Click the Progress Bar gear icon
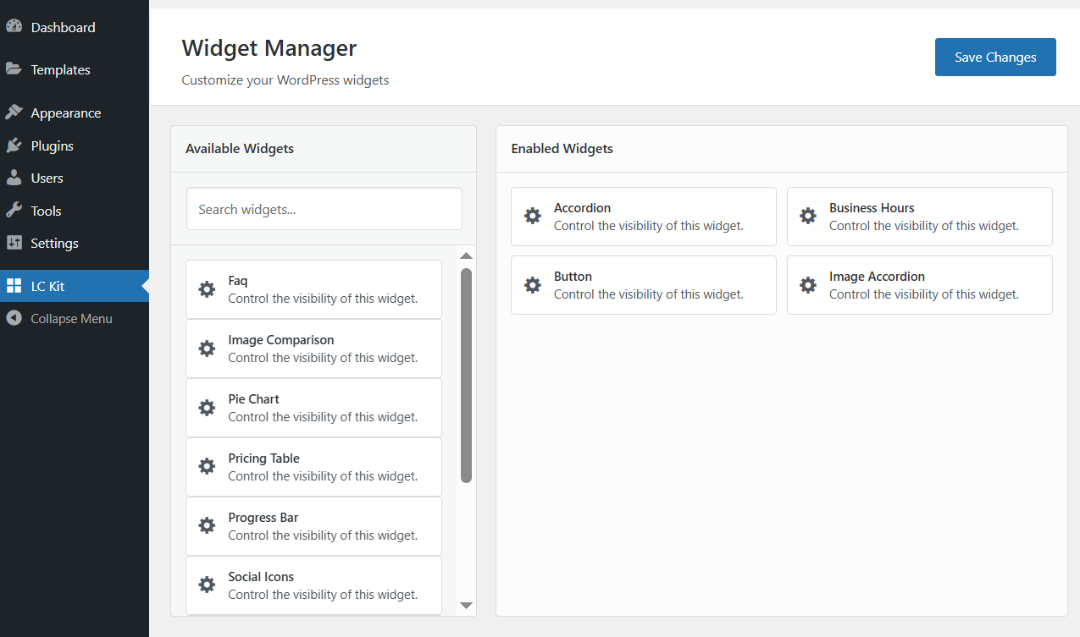This screenshot has width=1080, height=637. click(207, 526)
